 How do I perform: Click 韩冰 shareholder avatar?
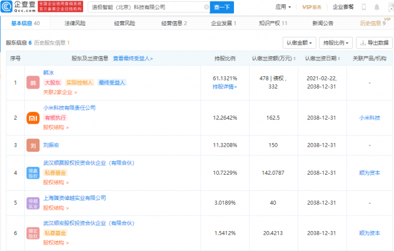[x=33, y=82]
